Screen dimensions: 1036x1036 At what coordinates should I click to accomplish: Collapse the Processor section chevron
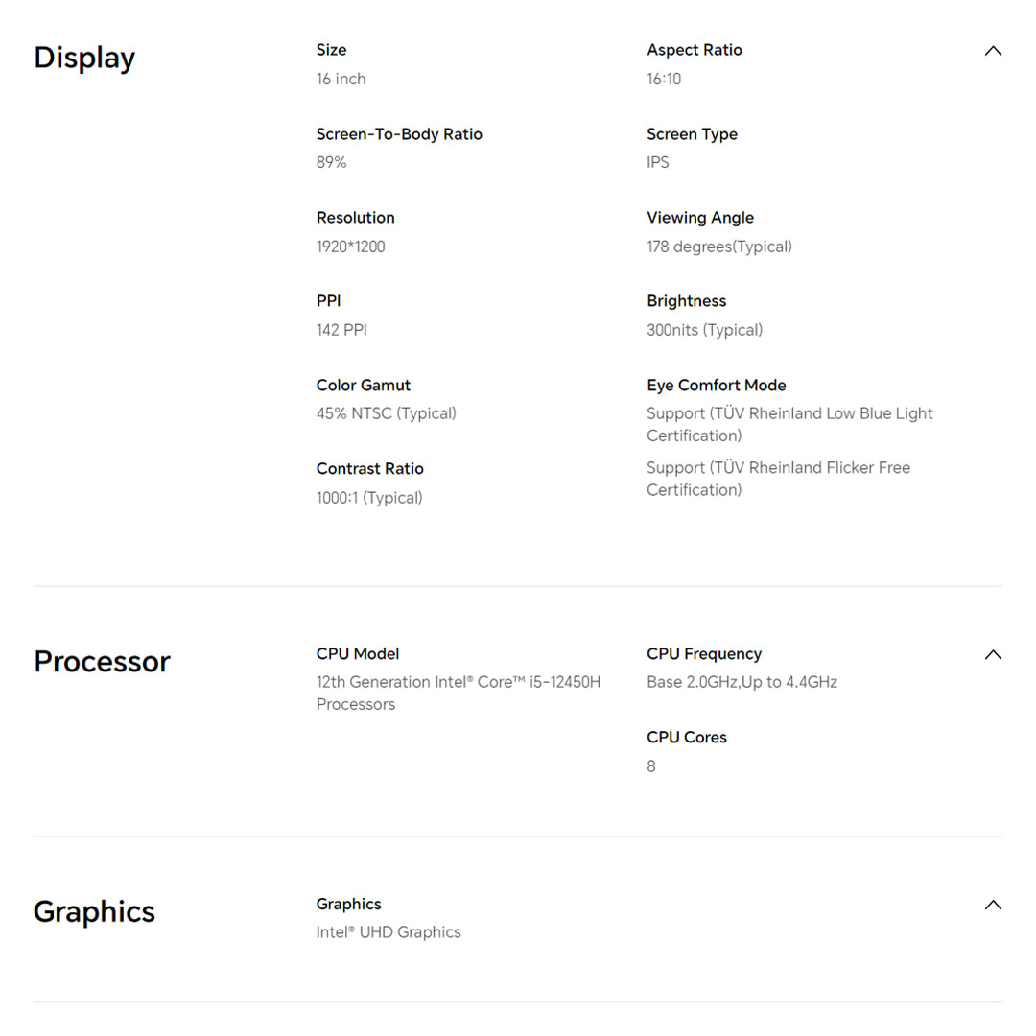(x=993, y=655)
